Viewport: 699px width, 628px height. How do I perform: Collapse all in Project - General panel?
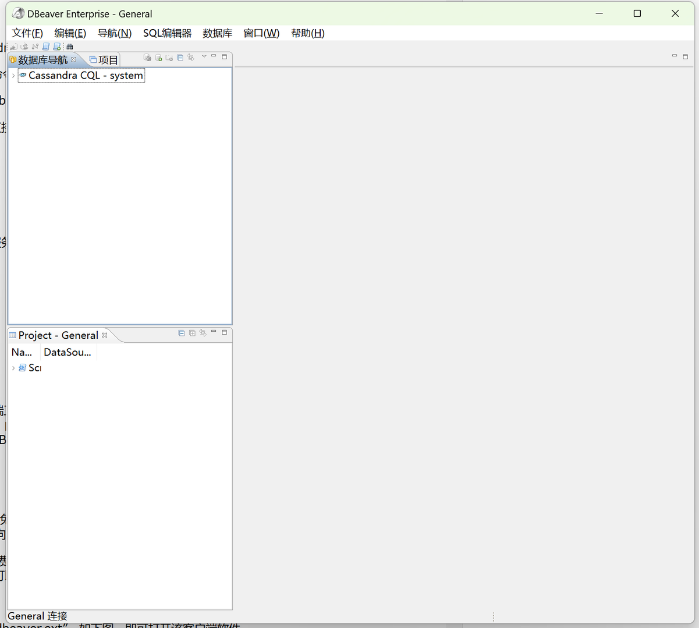182,333
